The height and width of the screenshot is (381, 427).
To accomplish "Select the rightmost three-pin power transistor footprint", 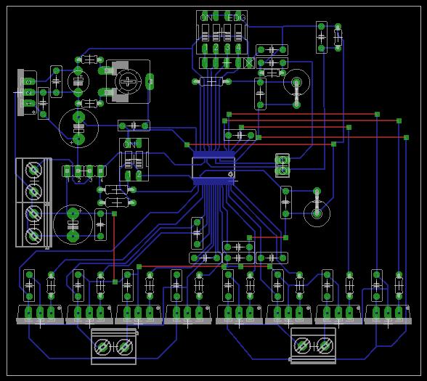I will [388, 314].
